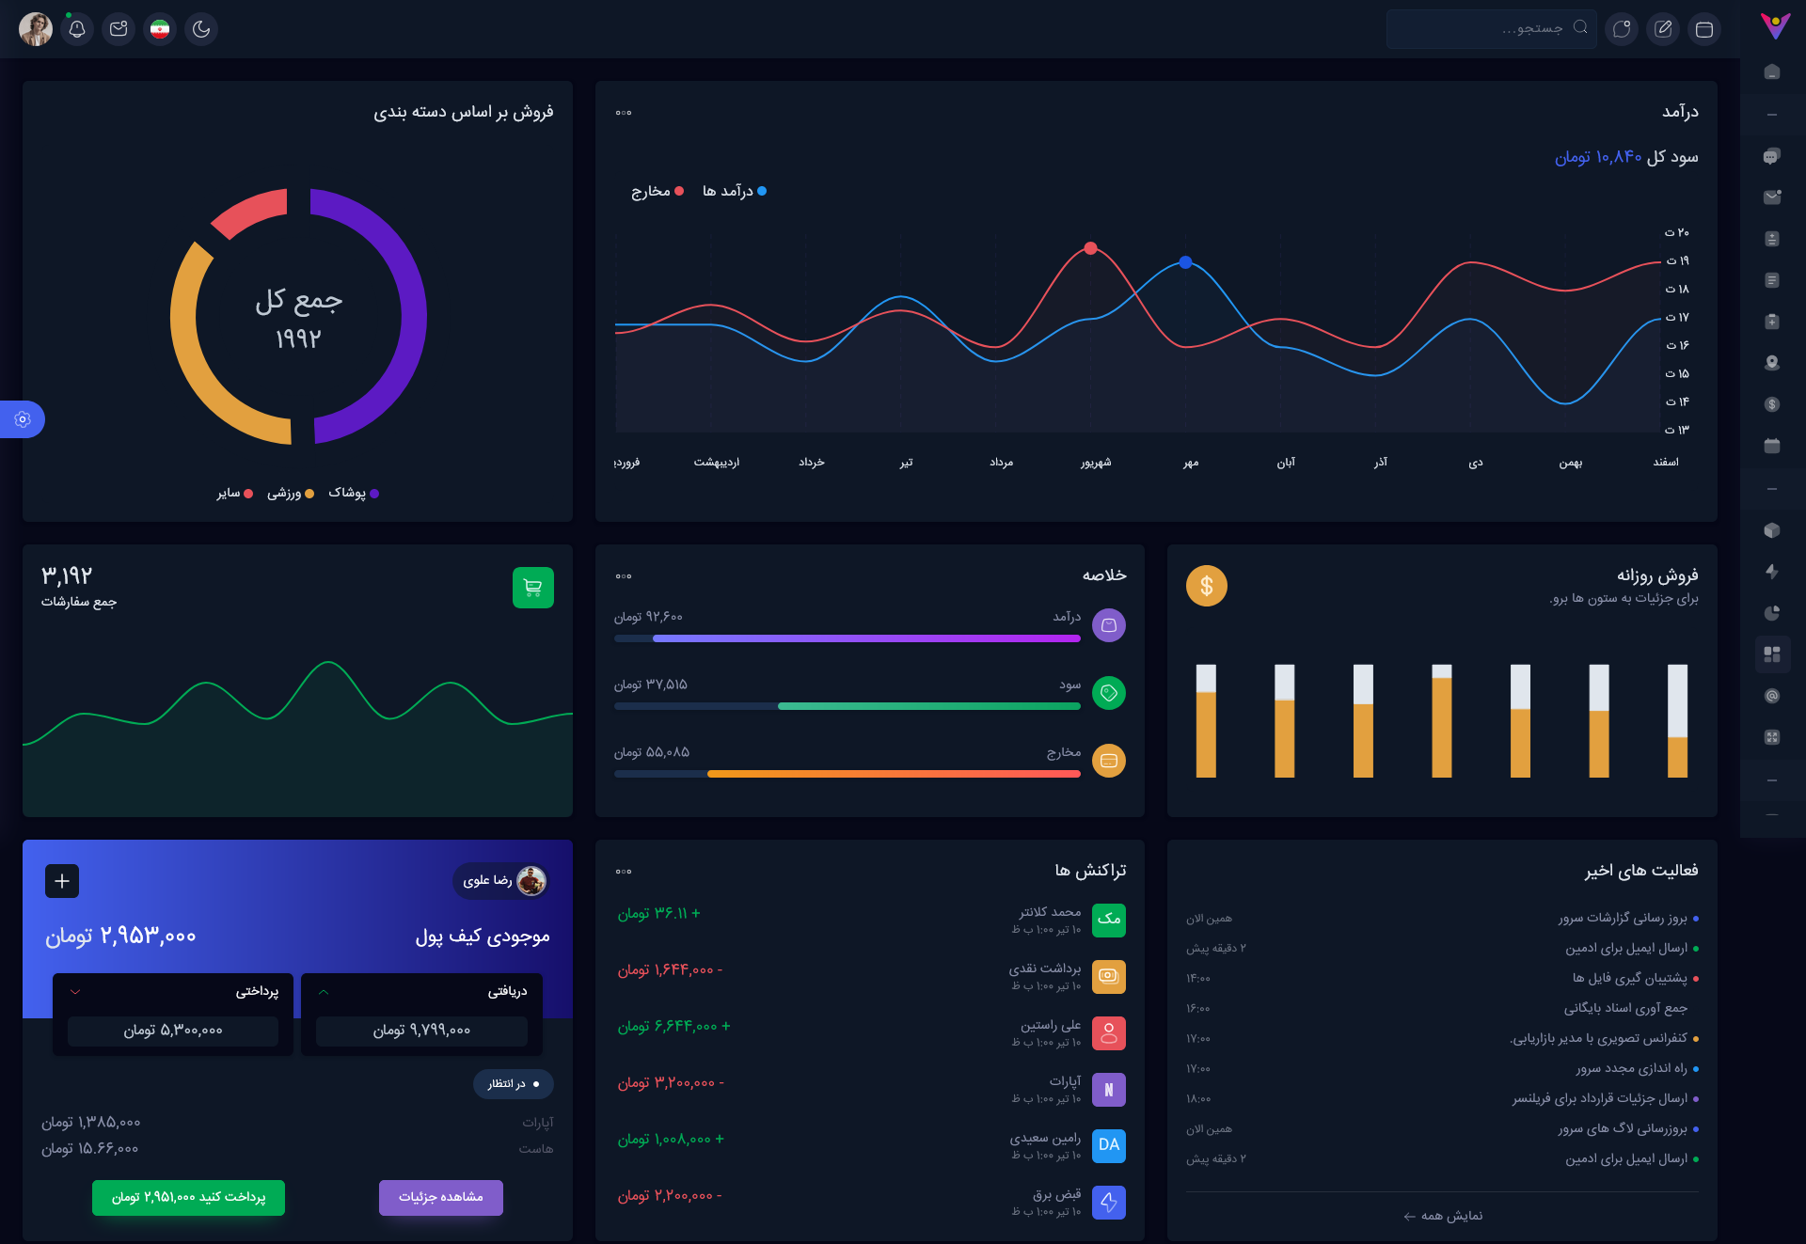1806x1244 pixels.
Task: Click the blue مهر data point marker
Action: coord(1185,262)
